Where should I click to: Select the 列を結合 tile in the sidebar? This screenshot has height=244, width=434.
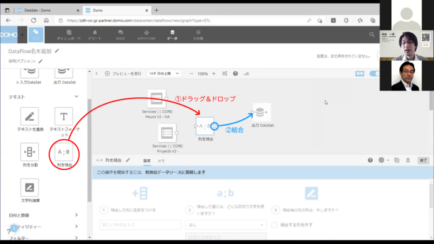click(64, 152)
